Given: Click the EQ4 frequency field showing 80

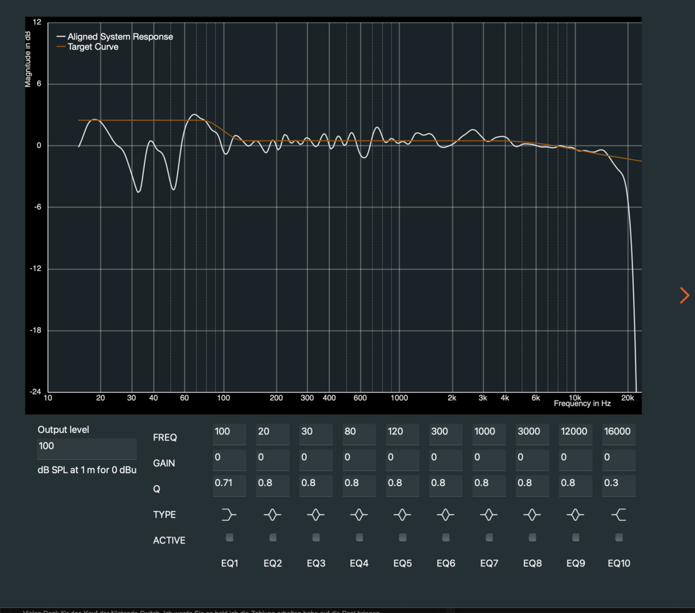Looking at the screenshot, I should point(359,434).
